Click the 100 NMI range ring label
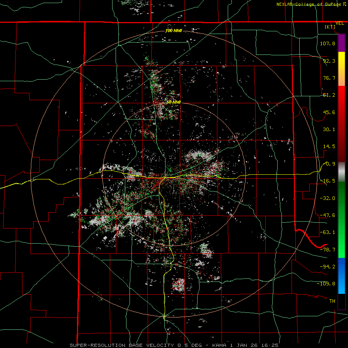The image size is (348, 348). click(174, 31)
